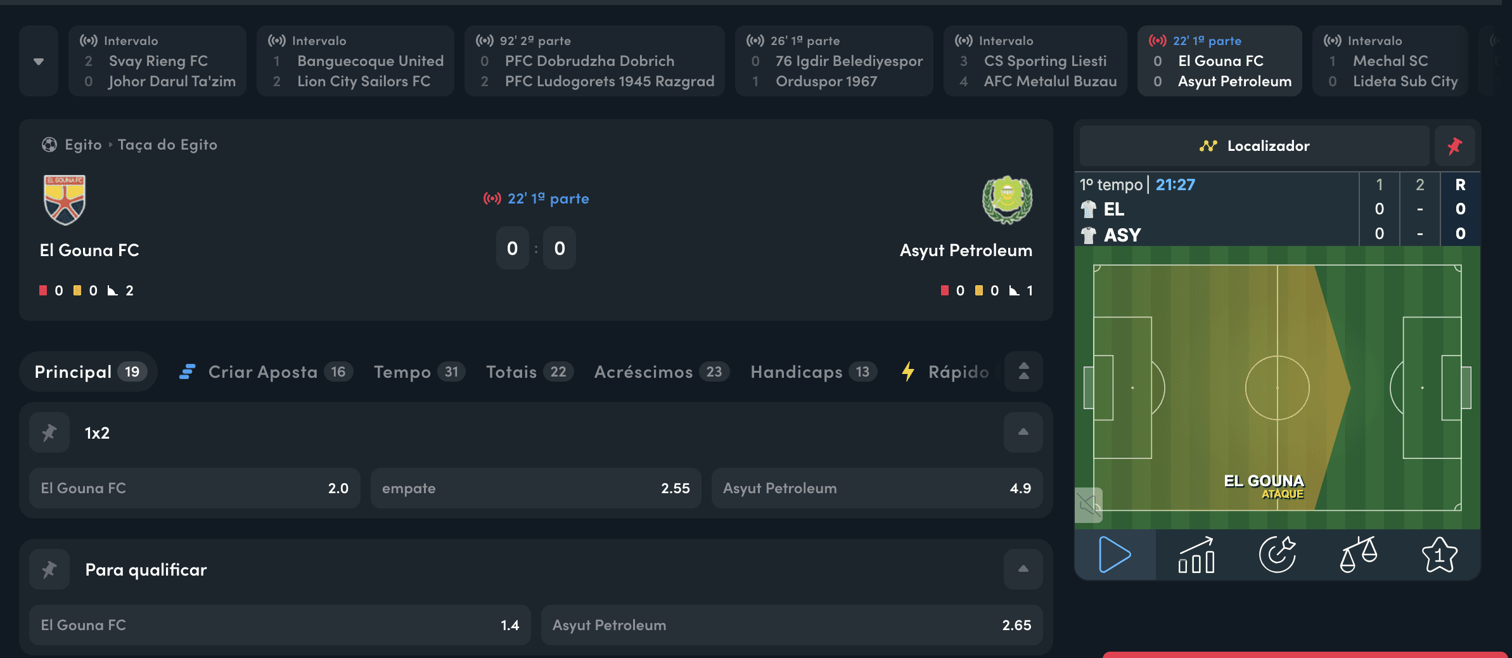Pin the 1x2 market
Image resolution: width=1512 pixels, height=658 pixels.
tap(49, 432)
